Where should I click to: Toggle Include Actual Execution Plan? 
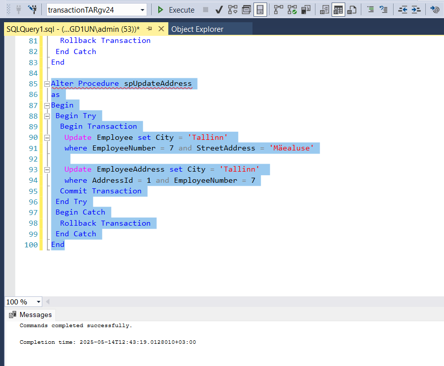pyautogui.click(x=278, y=10)
